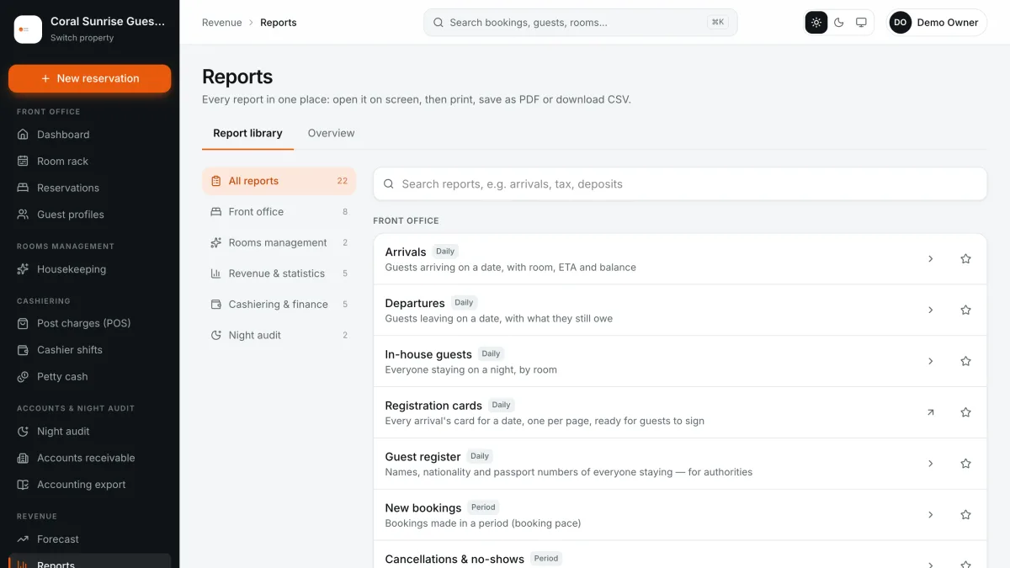Open New bookings via chevron

930,515
